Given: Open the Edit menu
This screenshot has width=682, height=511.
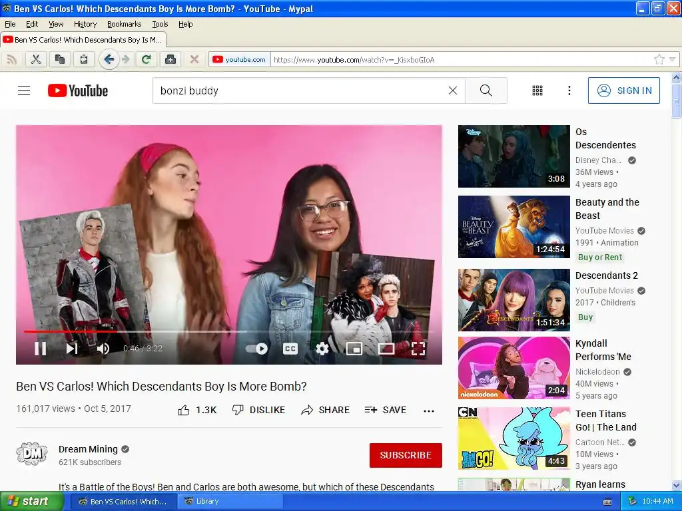Looking at the screenshot, I should click(x=32, y=24).
